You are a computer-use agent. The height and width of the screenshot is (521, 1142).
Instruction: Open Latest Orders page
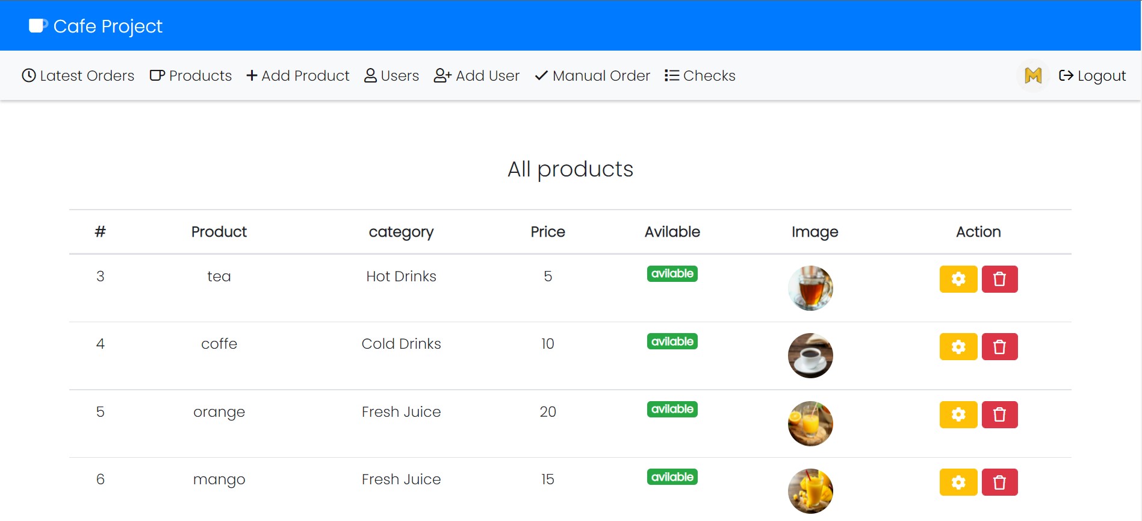pyautogui.click(x=78, y=75)
